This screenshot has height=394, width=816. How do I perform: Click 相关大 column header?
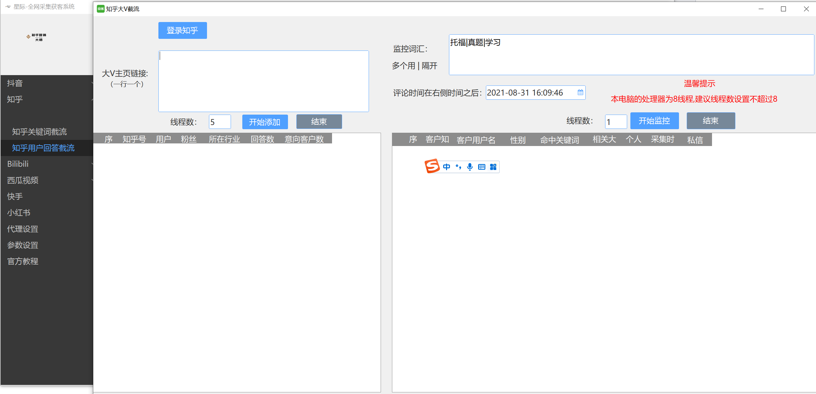pyautogui.click(x=604, y=140)
